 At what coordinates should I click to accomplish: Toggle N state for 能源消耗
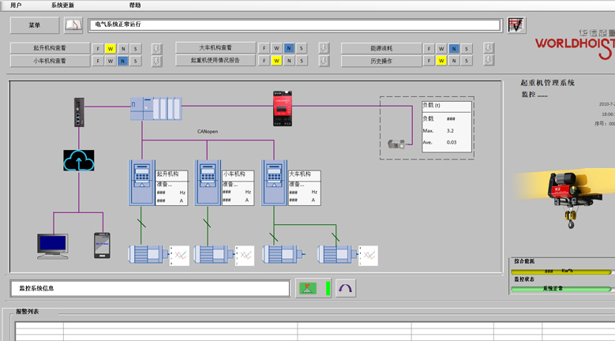(453, 49)
